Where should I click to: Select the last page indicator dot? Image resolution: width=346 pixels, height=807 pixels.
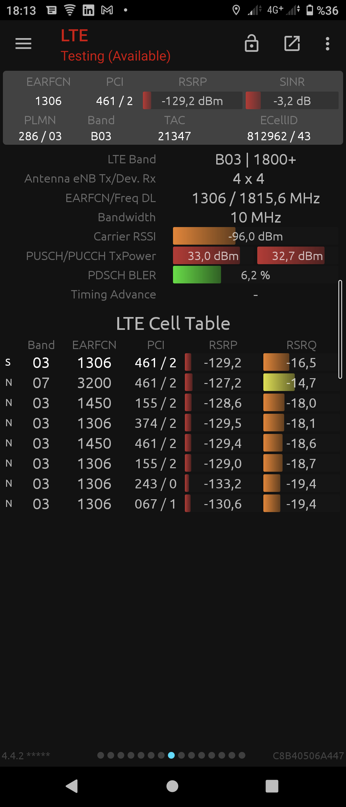tap(242, 755)
